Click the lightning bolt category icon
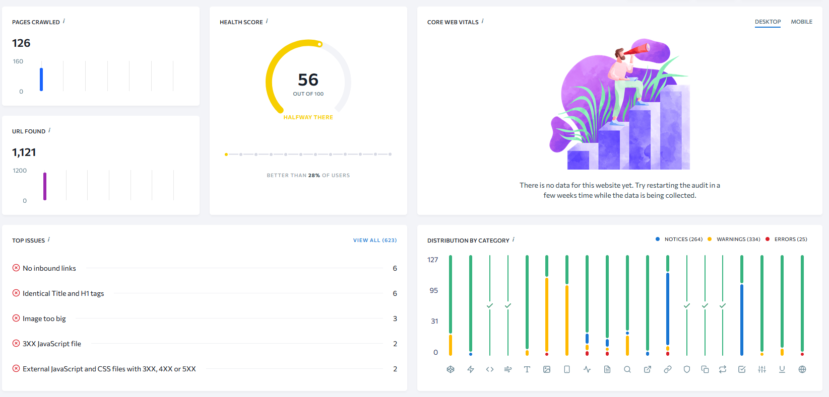 (471, 369)
